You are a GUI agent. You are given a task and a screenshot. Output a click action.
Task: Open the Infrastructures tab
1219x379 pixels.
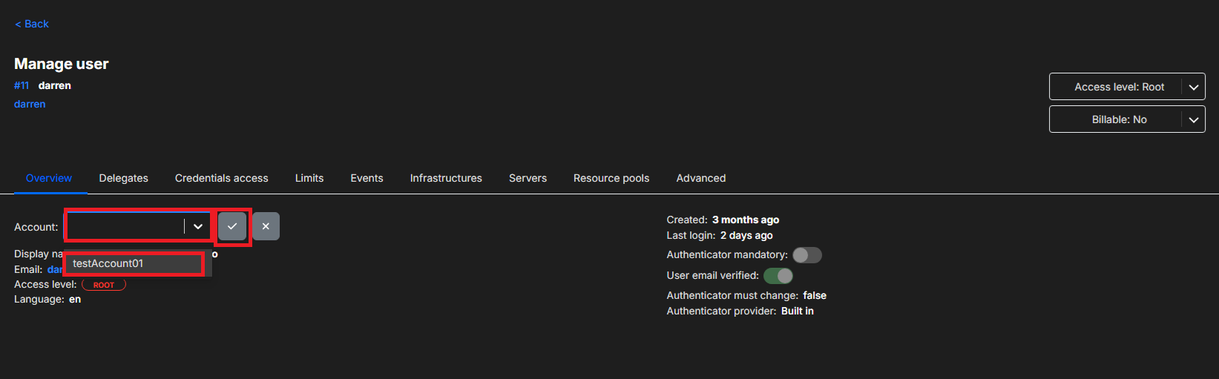tap(446, 178)
